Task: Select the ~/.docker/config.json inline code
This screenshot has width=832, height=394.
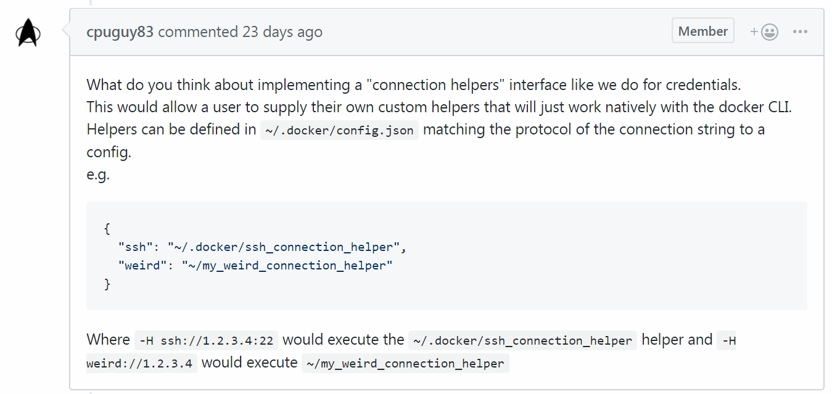Action: (x=339, y=129)
